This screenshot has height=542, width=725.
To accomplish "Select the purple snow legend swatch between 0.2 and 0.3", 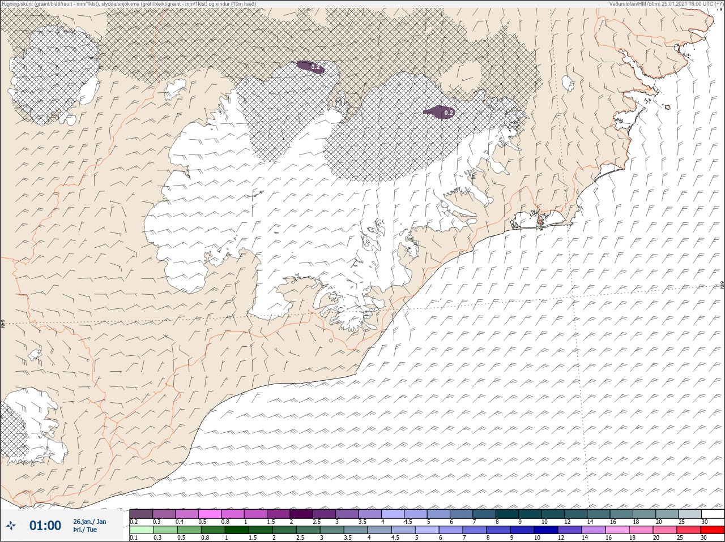I will pos(141,514).
